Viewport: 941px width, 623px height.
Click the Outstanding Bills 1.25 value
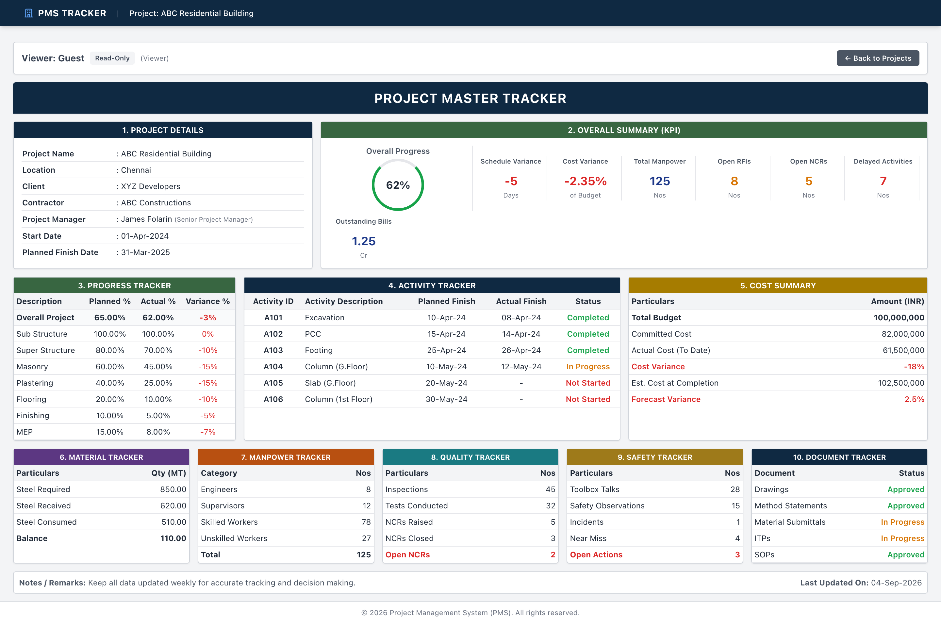coord(363,241)
